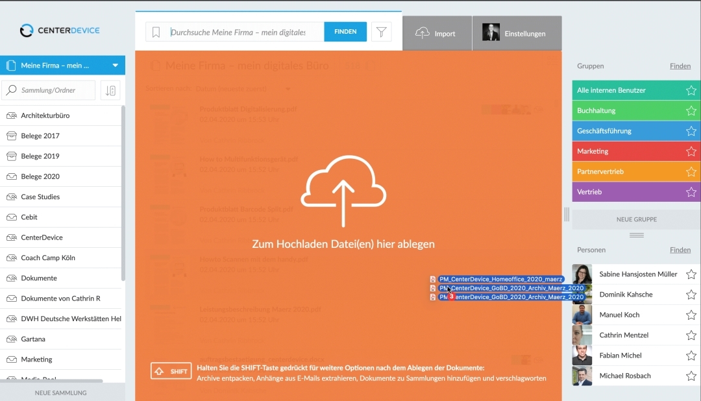Select the Alle internen Benutzer group
This screenshot has height=401, width=701.
pos(636,90)
